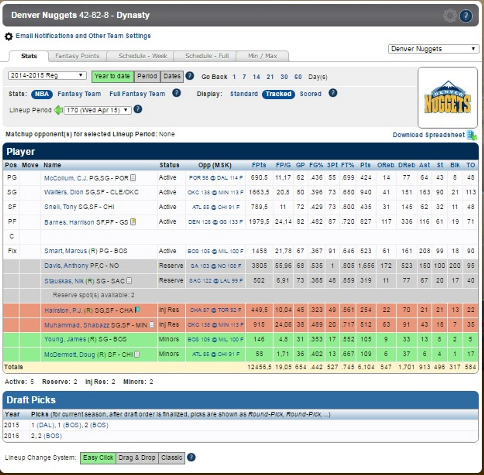Open the 2014-2015 Reg season dropdown

(47, 76)
